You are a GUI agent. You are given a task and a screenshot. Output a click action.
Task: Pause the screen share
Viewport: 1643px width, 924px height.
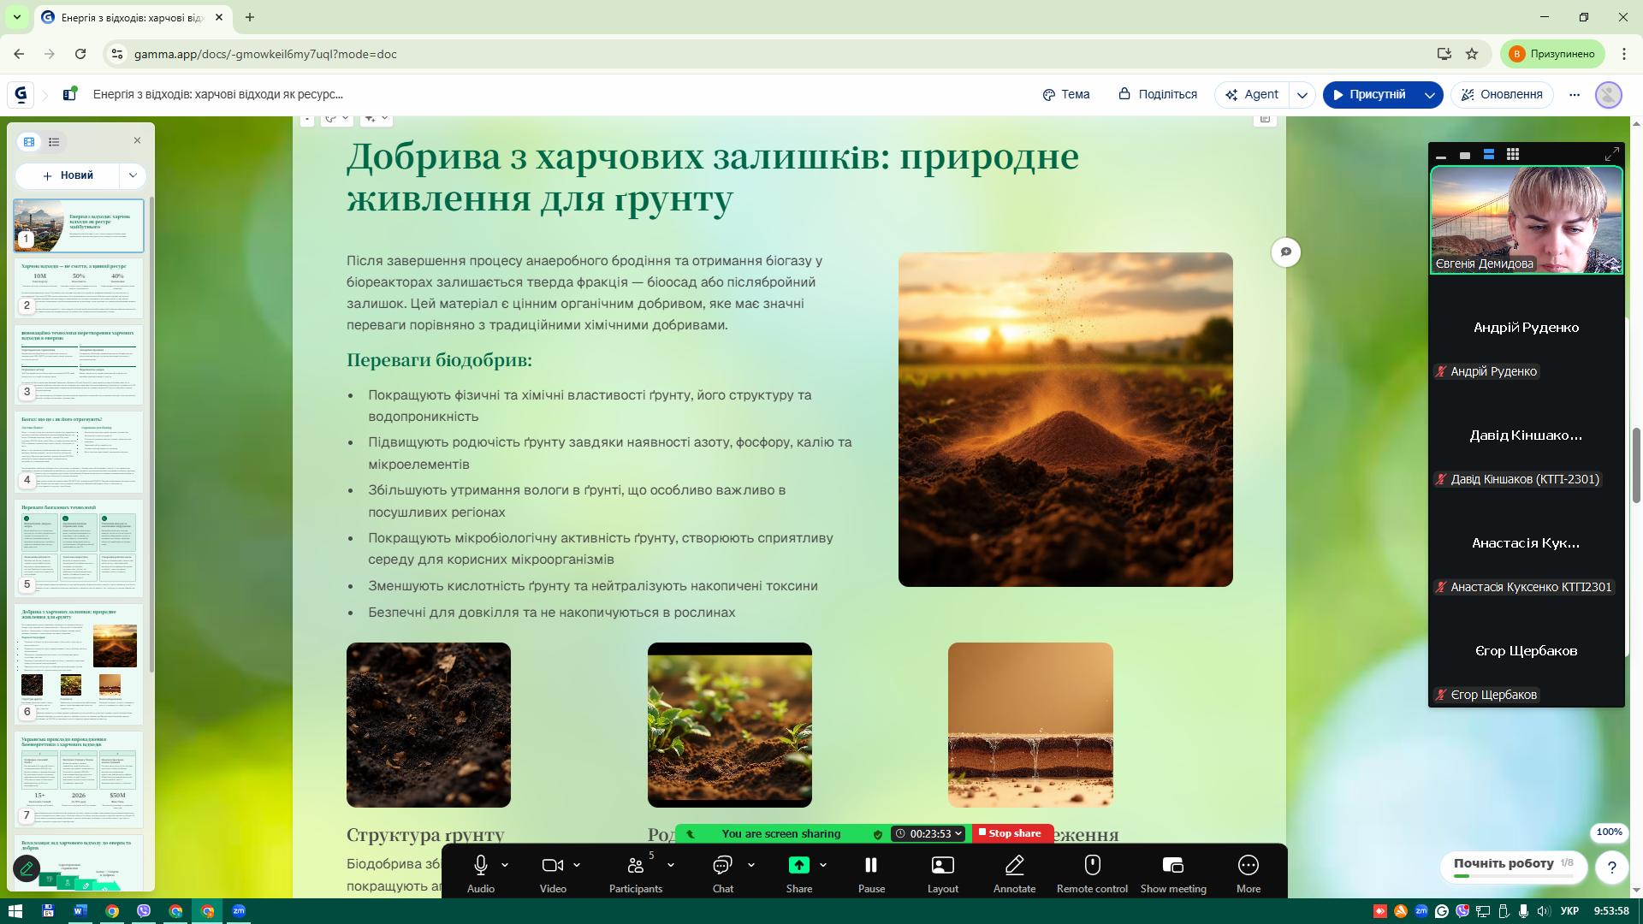tap(871, 866)
